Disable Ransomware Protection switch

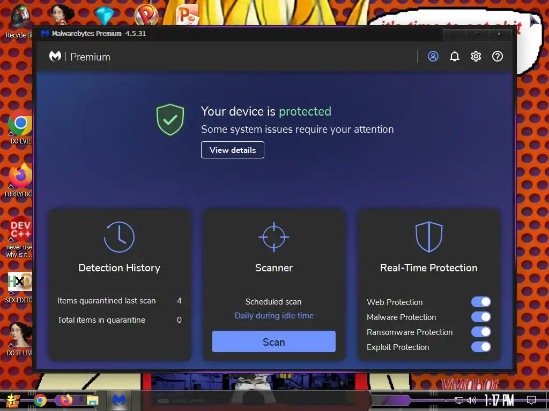pyautogui.click(x=481, y=332)
